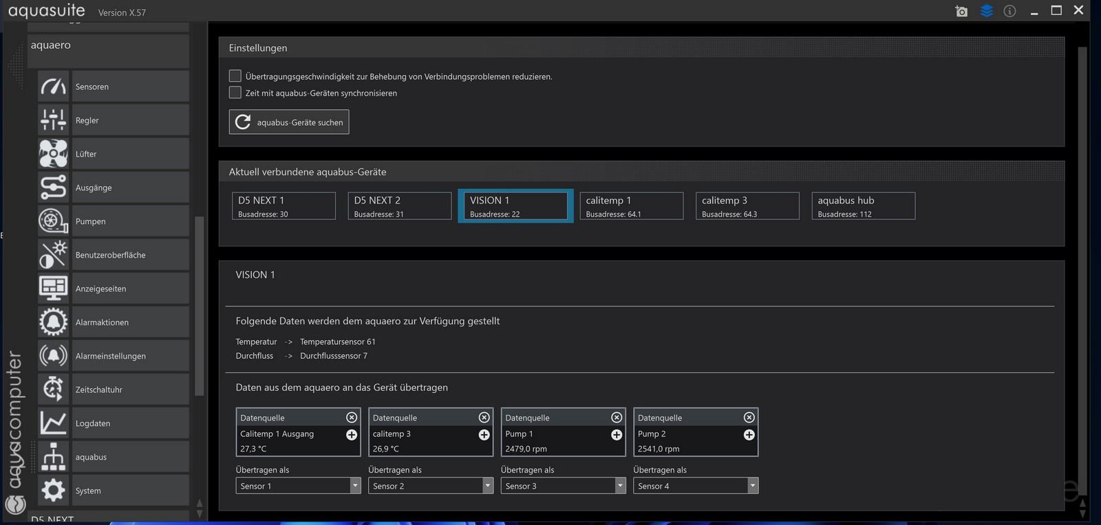Image resolution: width=1101 pixels, height=525 pixels.
Task: Select the aquabus hub device tile
Action: tap(864, 206)
